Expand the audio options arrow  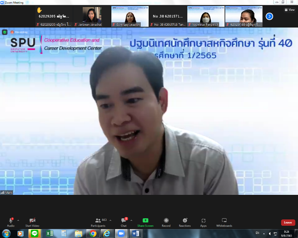[x=18, y=220]
